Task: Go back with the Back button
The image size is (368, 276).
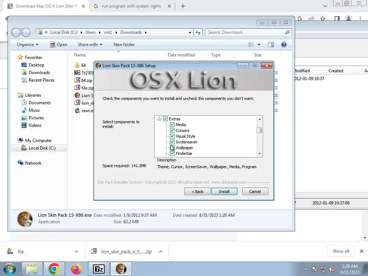Action: coord(197,192)
